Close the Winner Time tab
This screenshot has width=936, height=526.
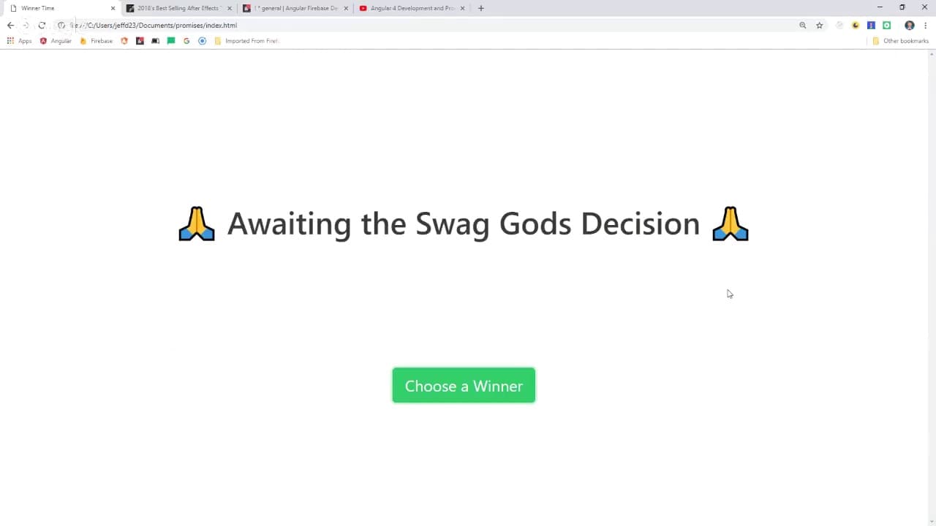[x=113, y=8]
